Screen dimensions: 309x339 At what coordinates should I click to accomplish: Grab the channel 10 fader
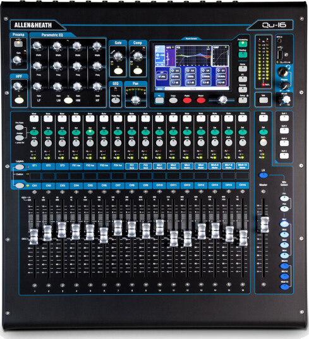tap(160, 228)
